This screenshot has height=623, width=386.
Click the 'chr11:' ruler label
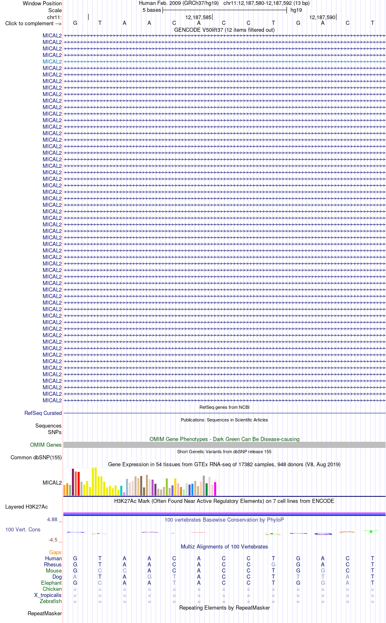pyautogui.click(x=54, y=18)
